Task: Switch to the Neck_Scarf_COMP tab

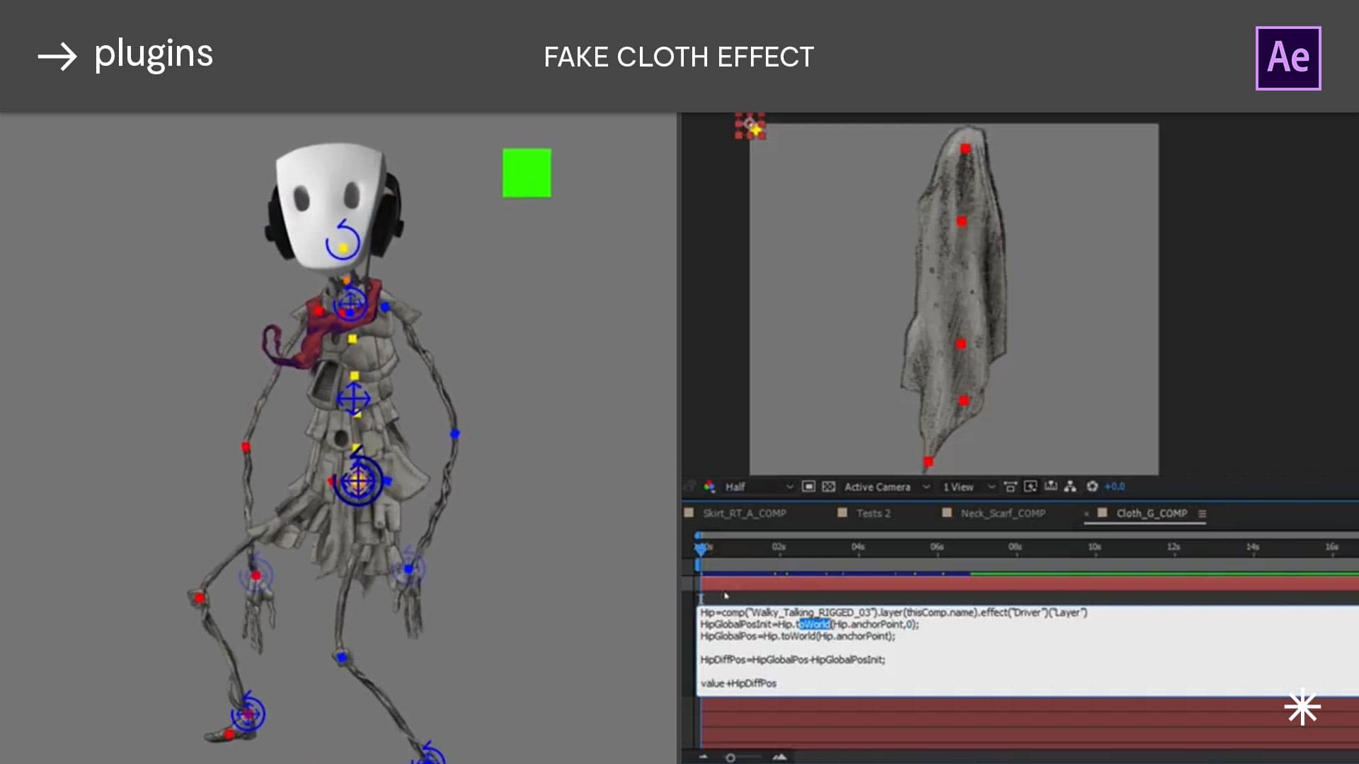Action: coord(1003,513)
